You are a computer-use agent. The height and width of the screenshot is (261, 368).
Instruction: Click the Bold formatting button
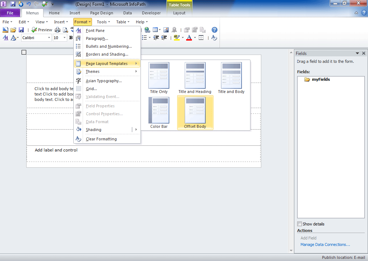71,38
